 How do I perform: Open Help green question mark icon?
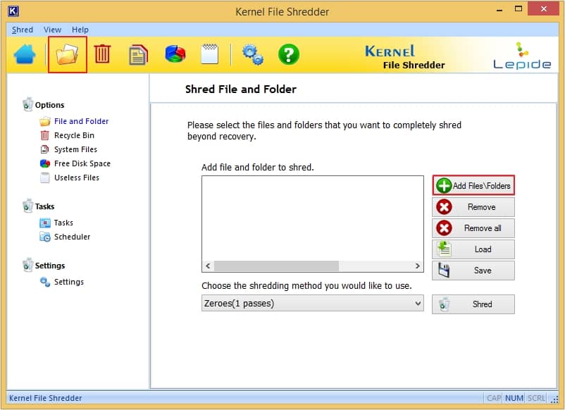(289, 54)
